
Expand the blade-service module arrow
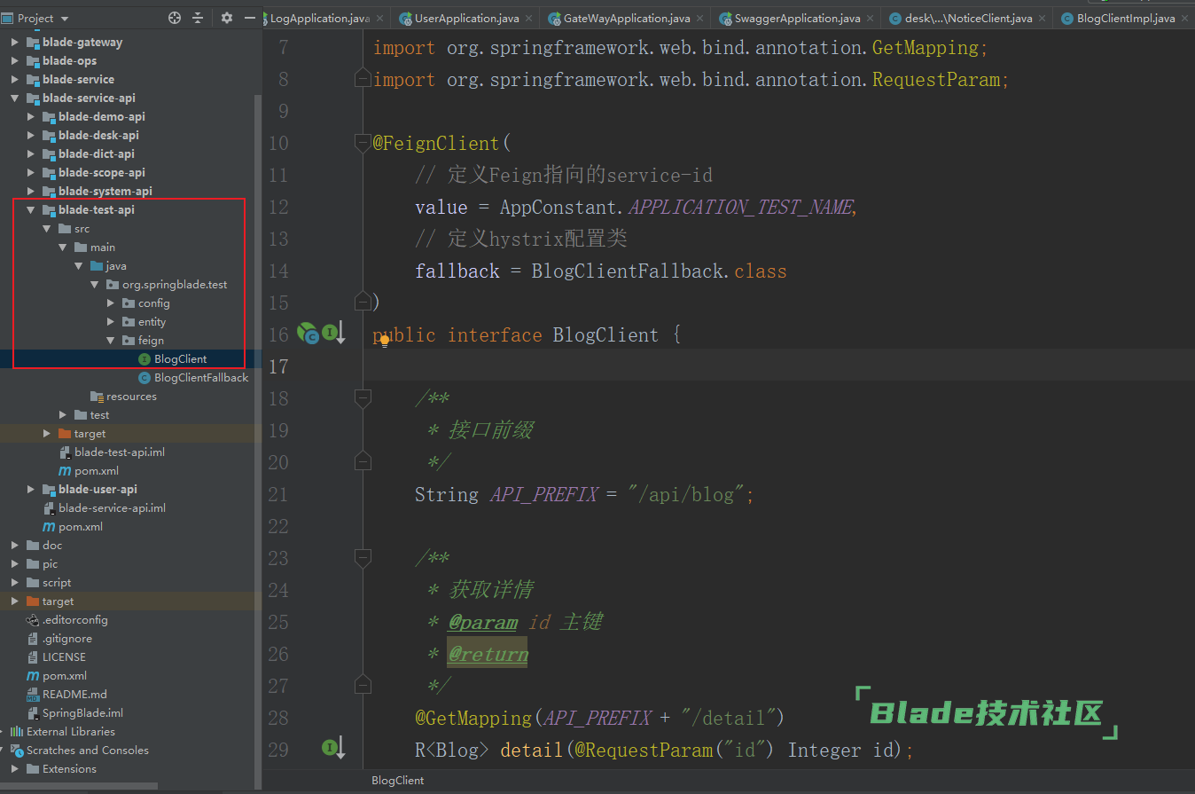tap(15, 79)
